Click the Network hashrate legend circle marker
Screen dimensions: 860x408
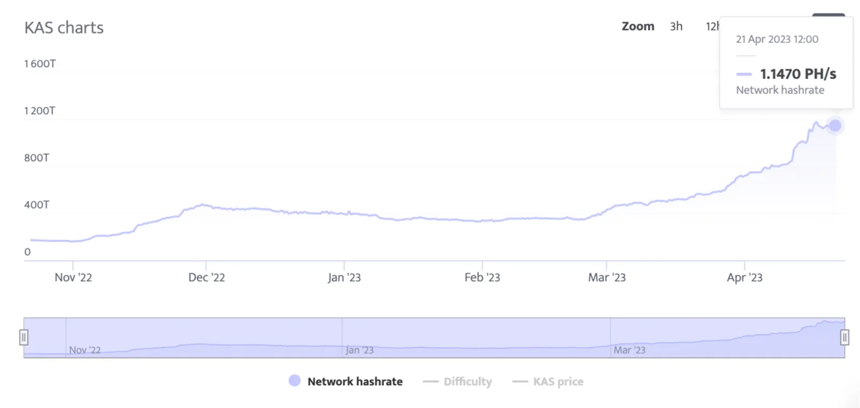point(295,381)
